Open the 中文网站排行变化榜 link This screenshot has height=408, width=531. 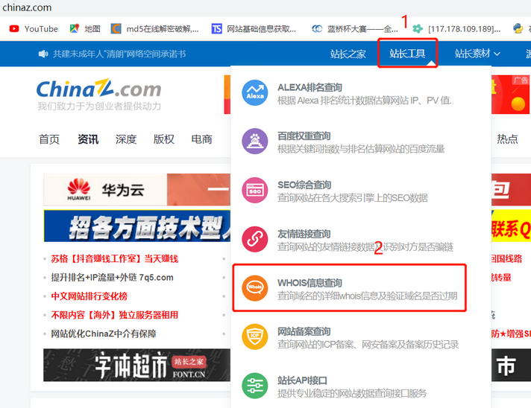[x=89, y=296]
